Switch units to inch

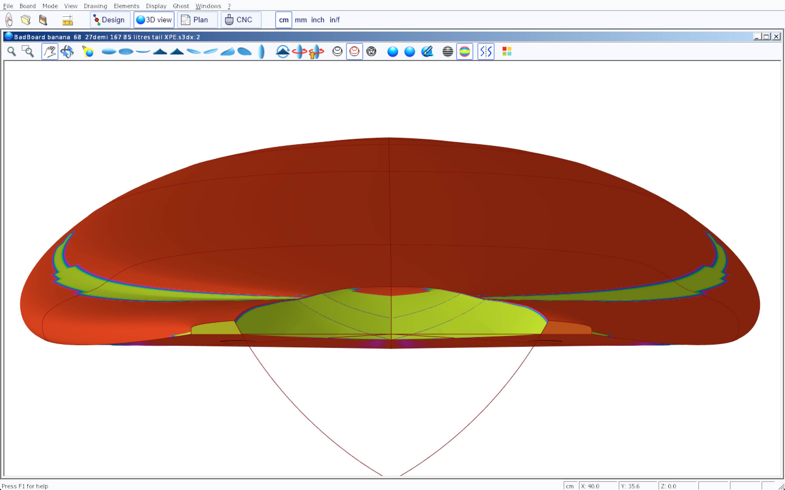(318, 20)
